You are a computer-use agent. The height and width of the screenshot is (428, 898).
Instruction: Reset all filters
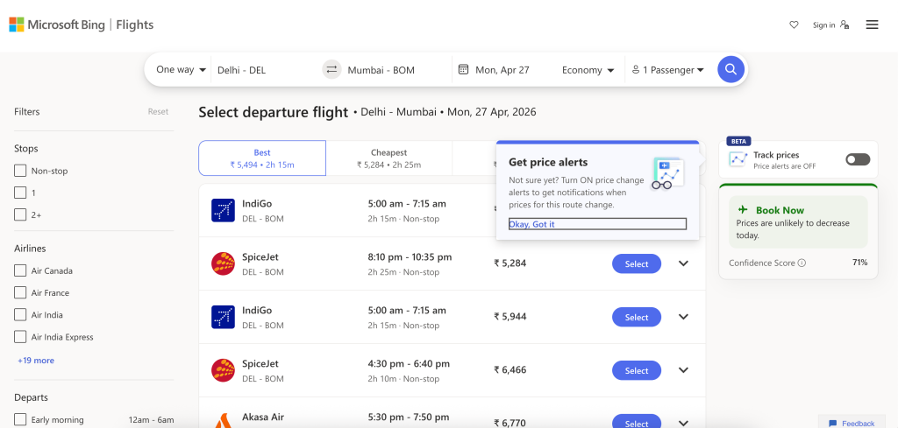tap(158, 111)
